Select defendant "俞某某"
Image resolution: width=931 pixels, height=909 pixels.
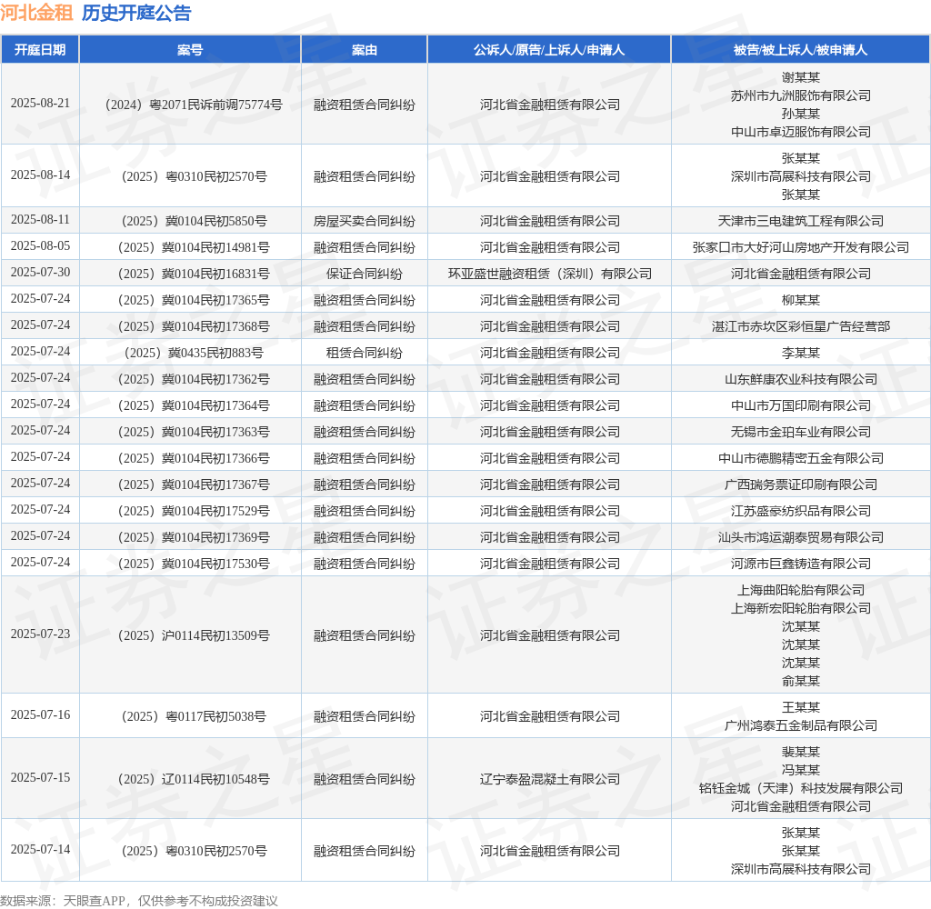point(800,681)
